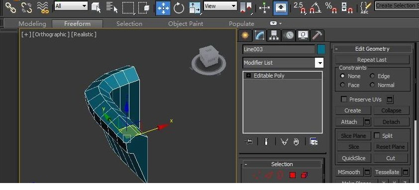This screenshot has width=419, height=190.
Task: Select Polygon sub-object level red square
Action: coord(293,175)
